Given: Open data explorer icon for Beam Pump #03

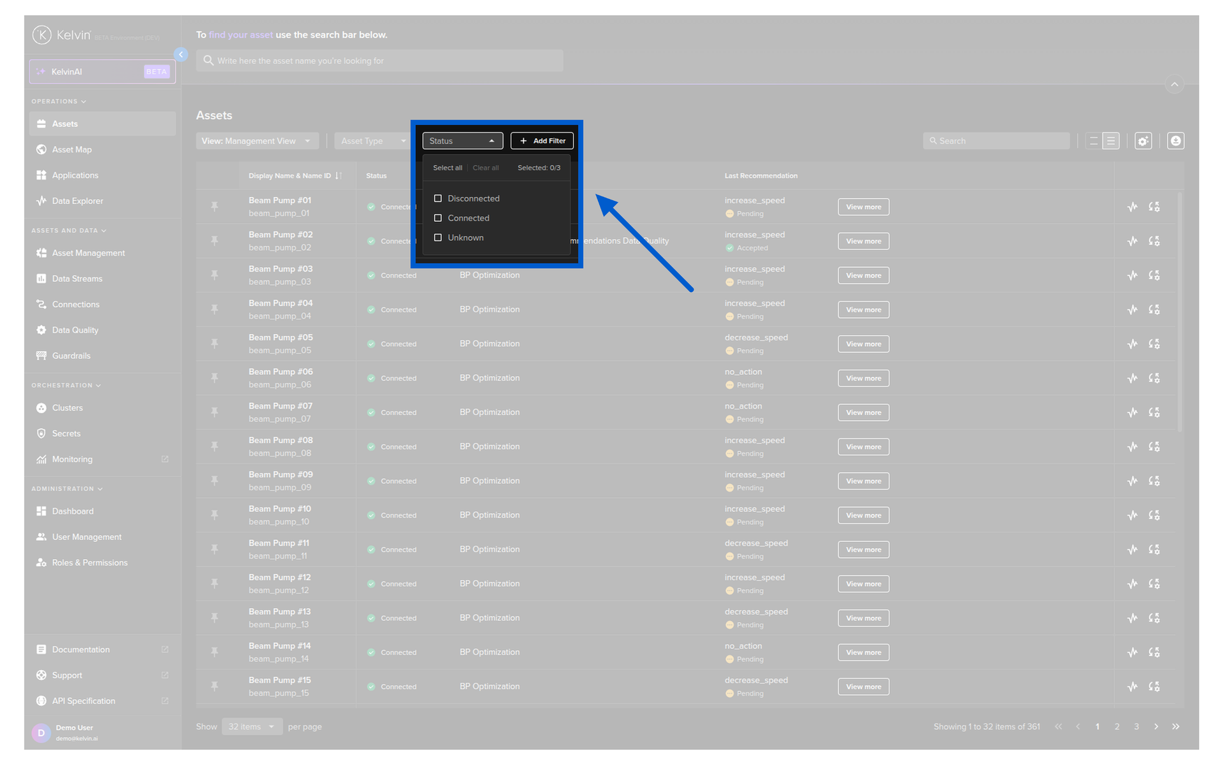Looking at the screenshot, I should pyautogui.click(x=1132, y=275).
